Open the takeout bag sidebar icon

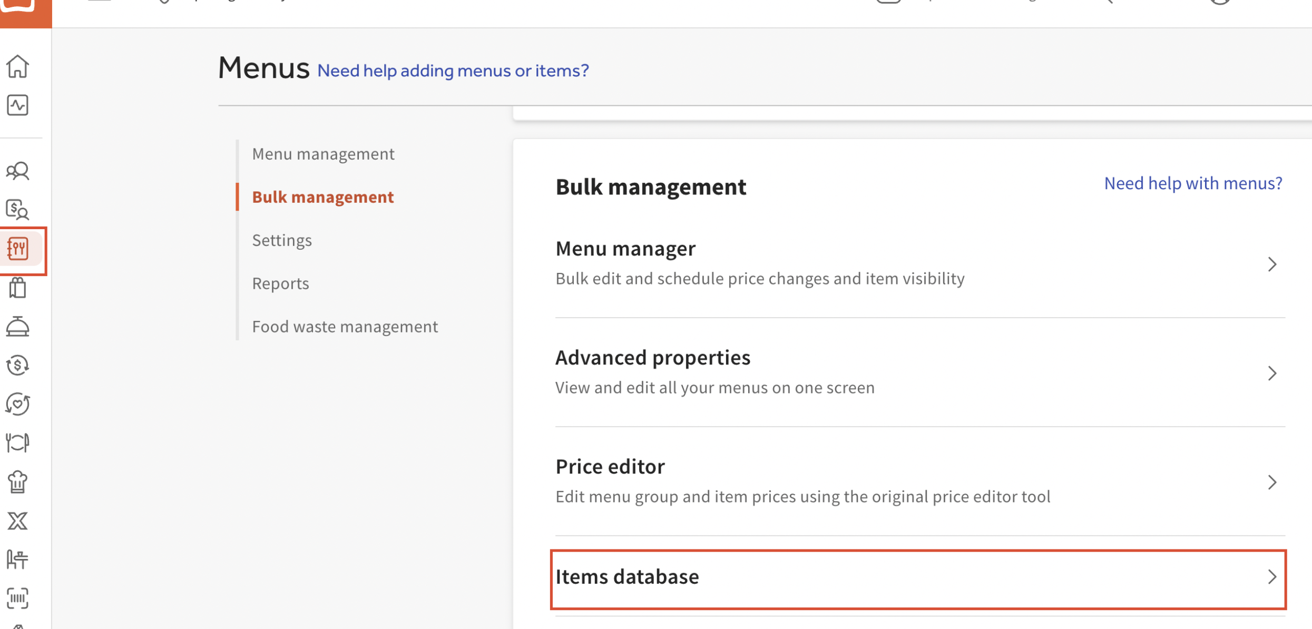click(x=18, y=288)
